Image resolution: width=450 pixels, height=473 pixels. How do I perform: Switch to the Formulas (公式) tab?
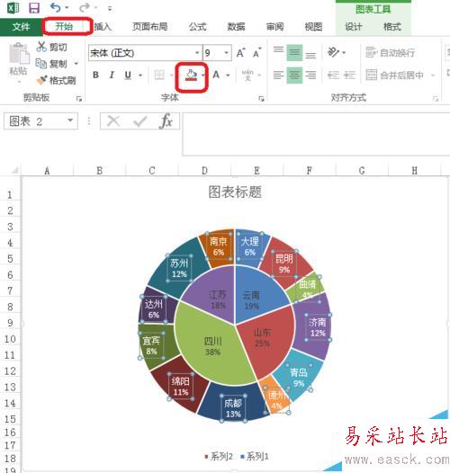[197, 27]
